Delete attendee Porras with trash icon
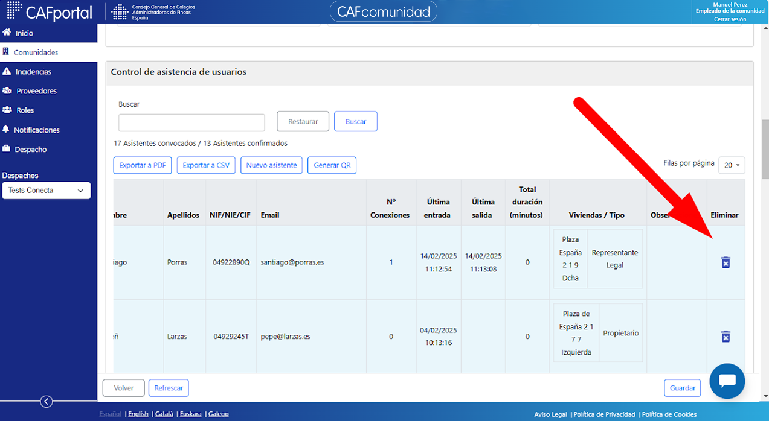This screenshot has width=769, height=421. pos(726,262)
